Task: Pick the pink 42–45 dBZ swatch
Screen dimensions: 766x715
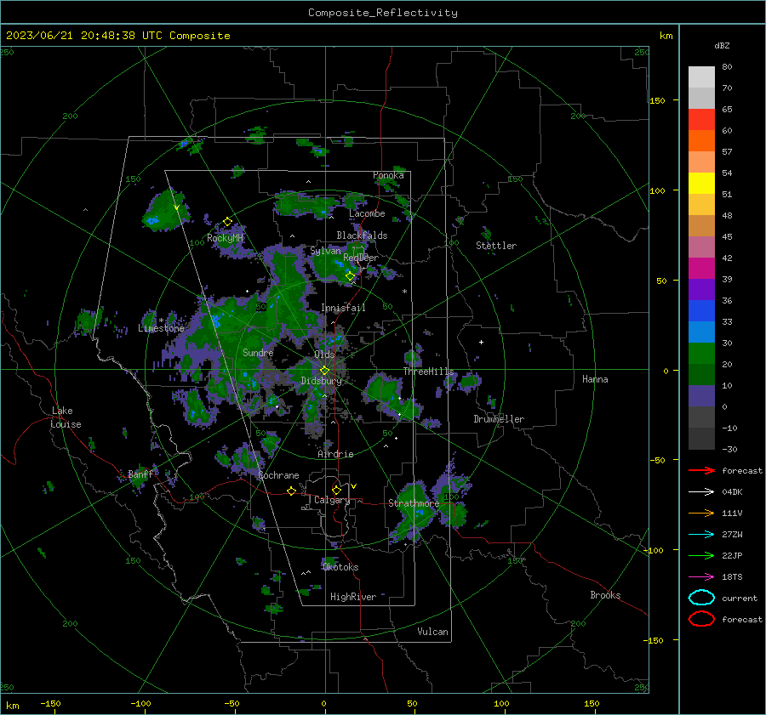Action: (701, 247)
